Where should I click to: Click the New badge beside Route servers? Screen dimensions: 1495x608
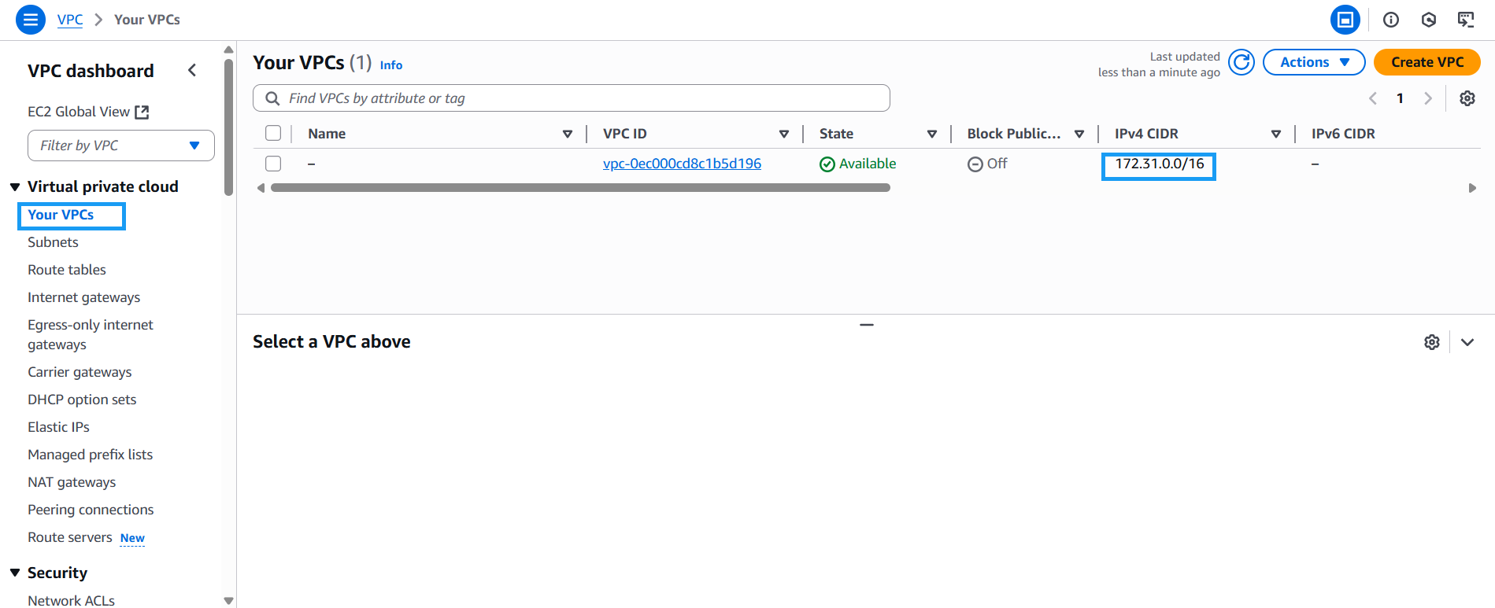click(x=132, y=538)
